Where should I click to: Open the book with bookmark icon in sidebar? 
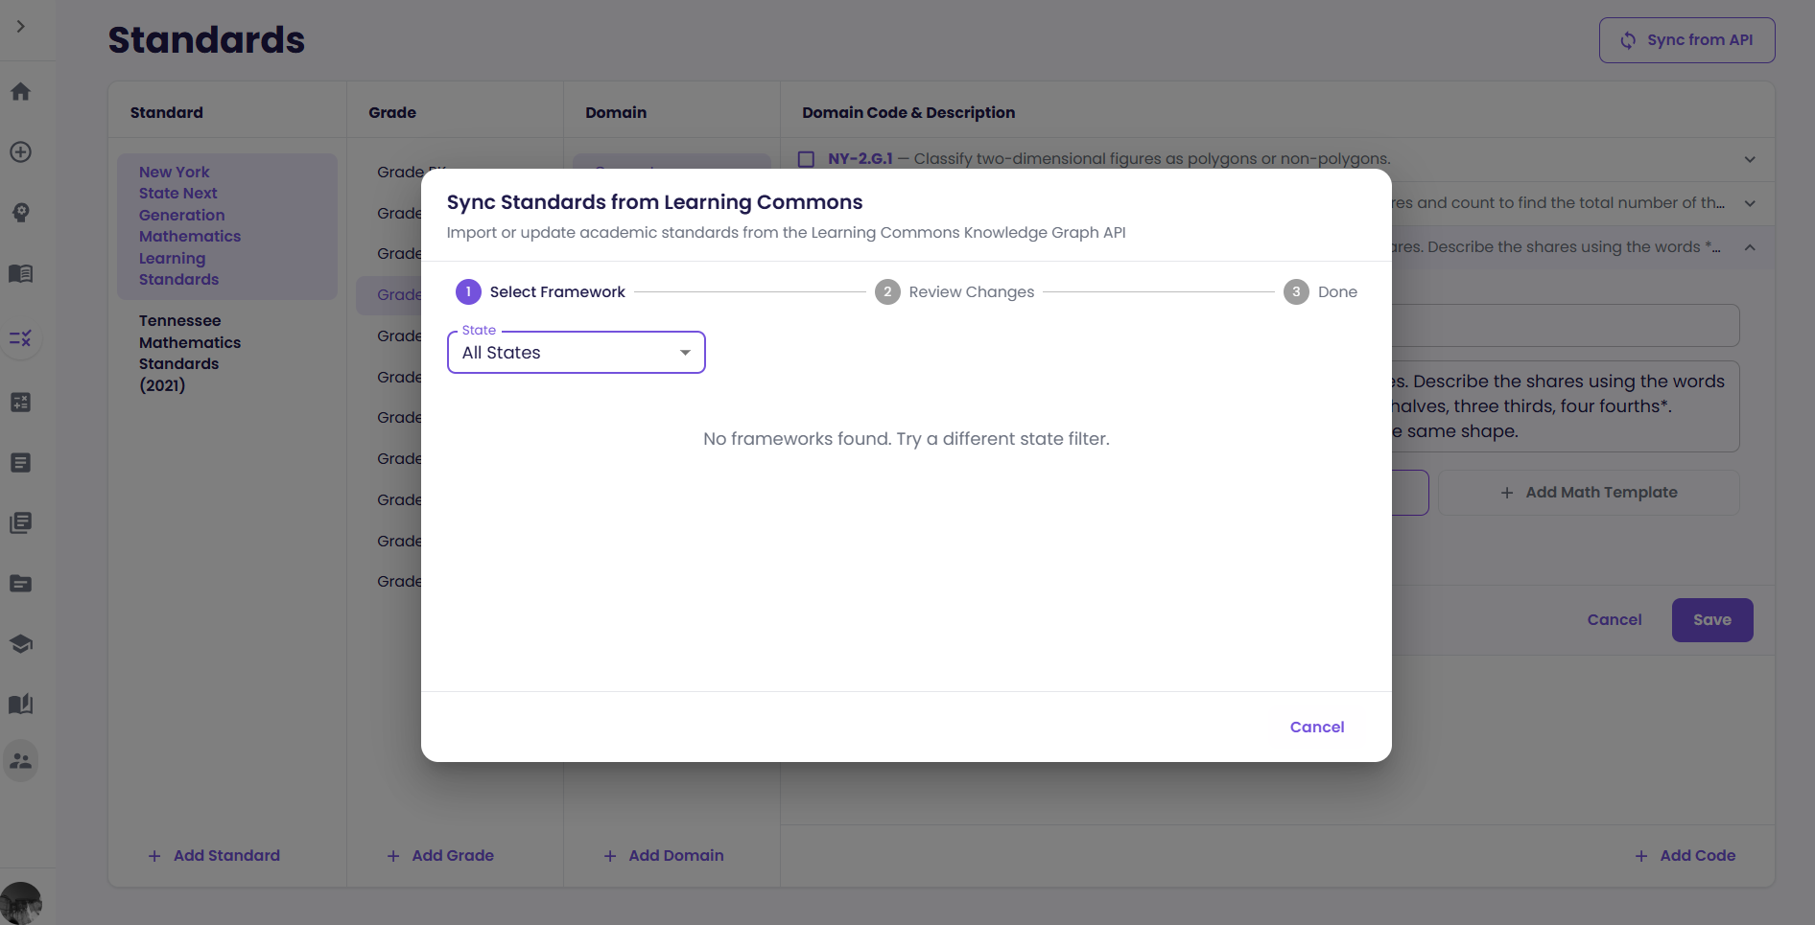click(20, 705)
